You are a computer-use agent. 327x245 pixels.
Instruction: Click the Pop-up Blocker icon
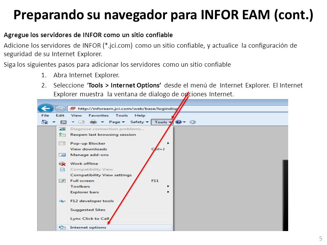pos(62,144)
